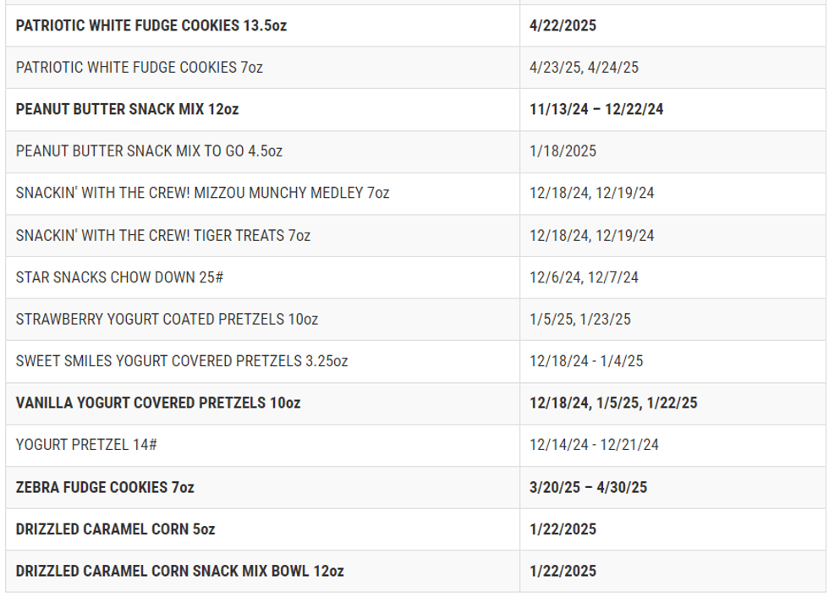
Task: Click the 11/13/24 – 12/22/24 date range
Action: pyautogui.click(x=596, y=109)
